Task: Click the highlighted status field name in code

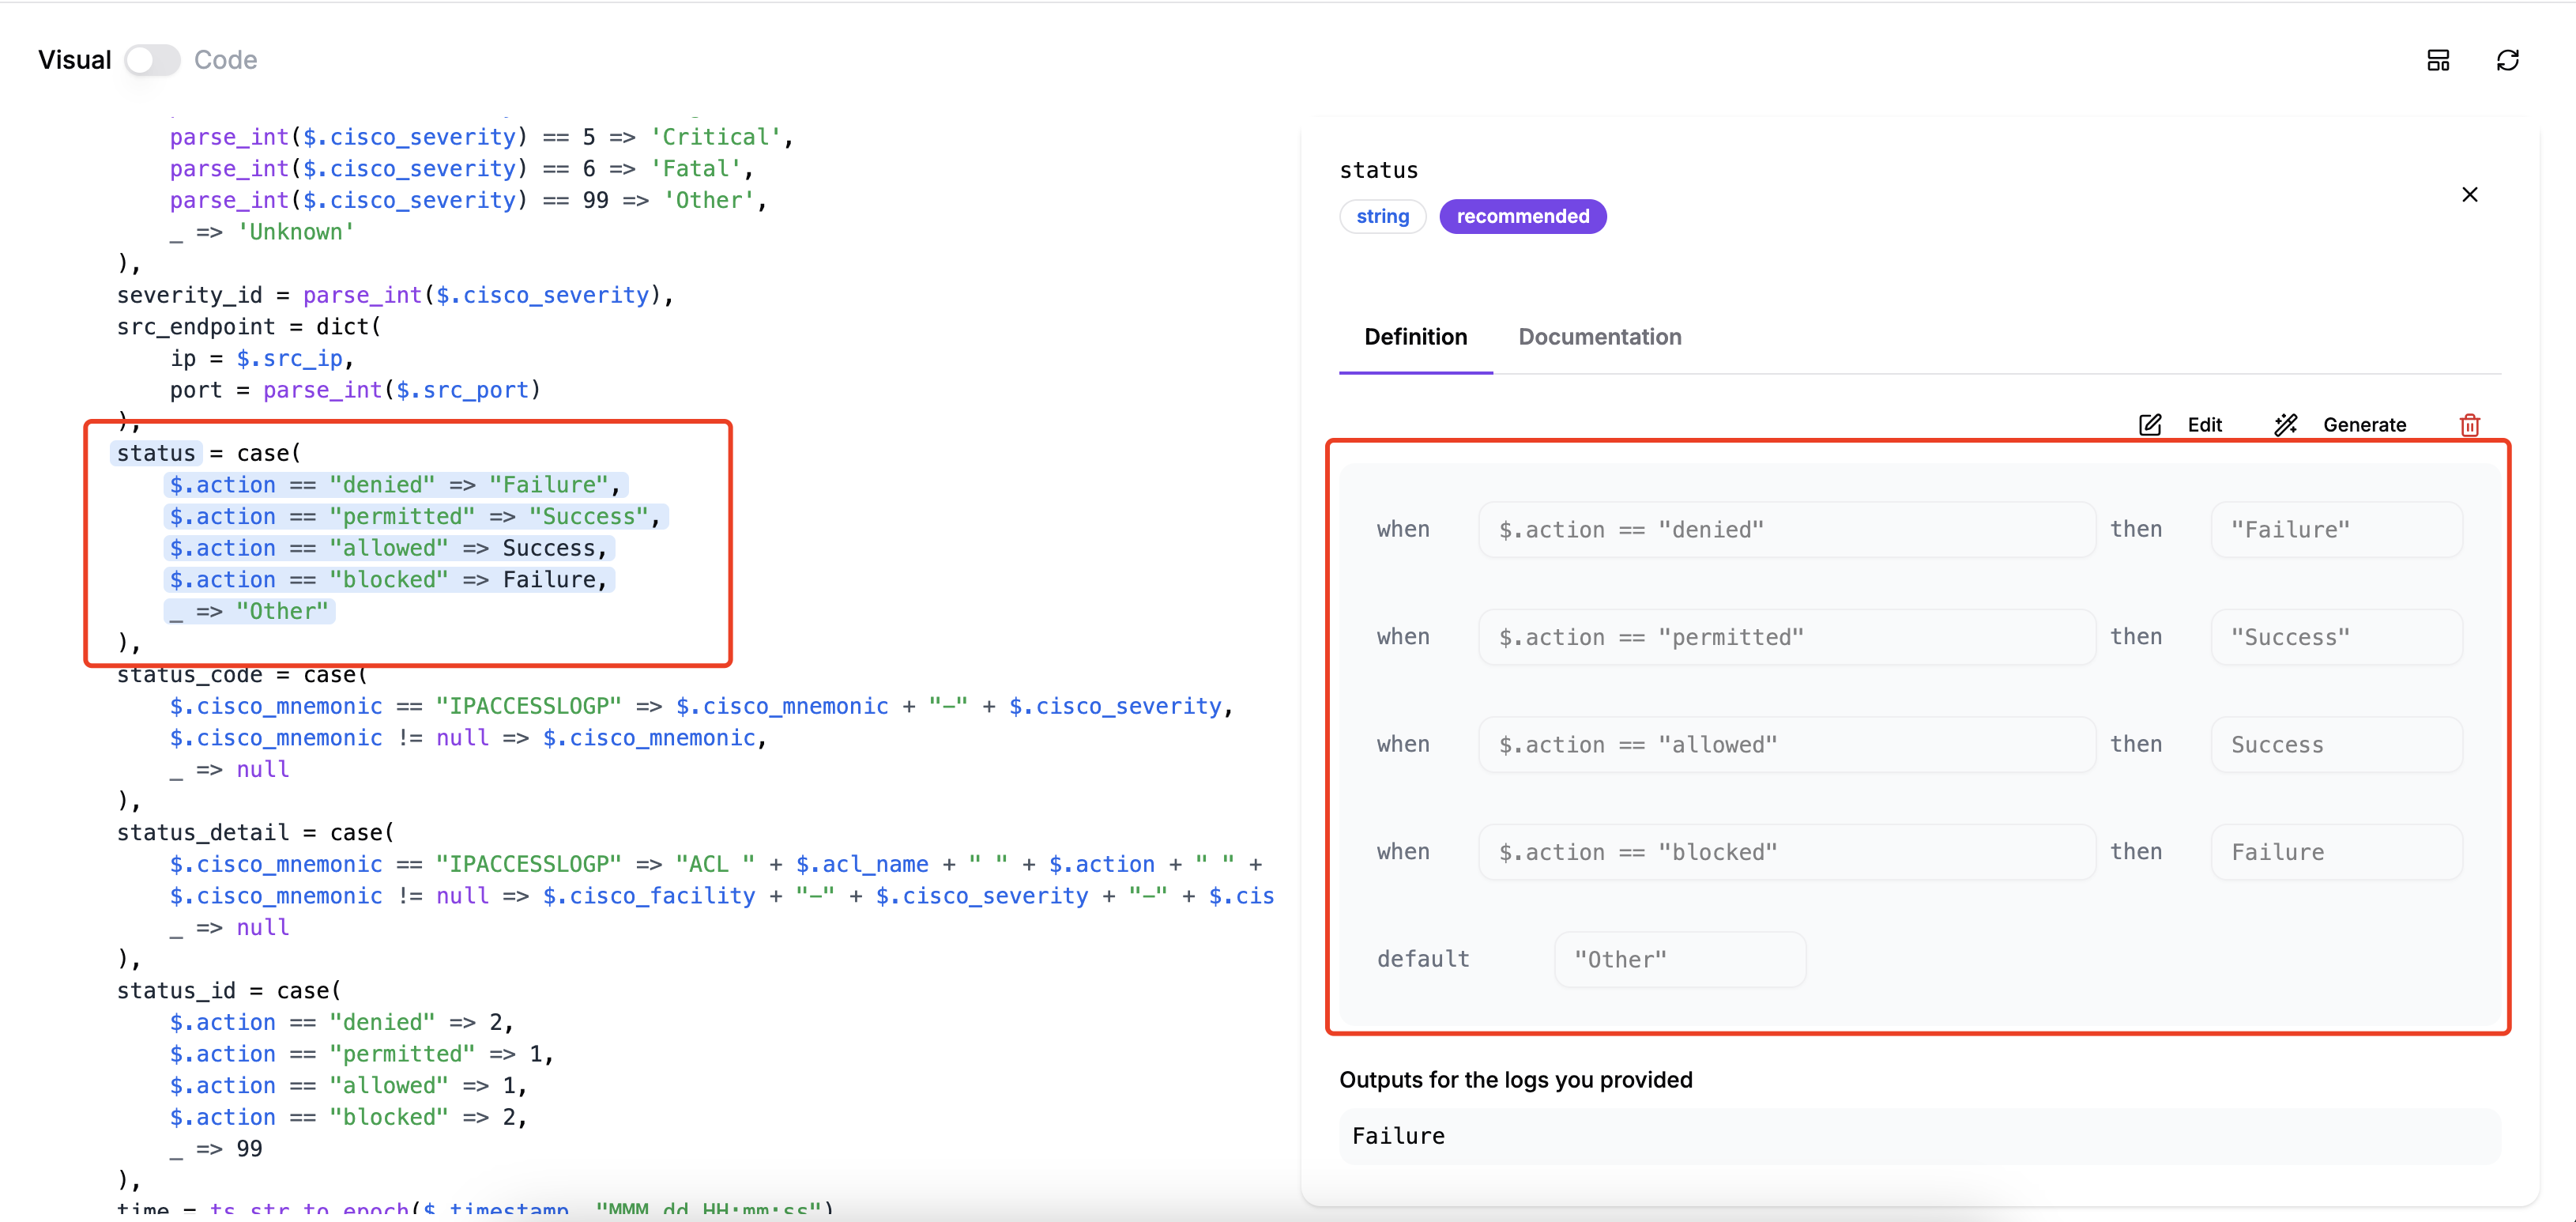Action: 156,453
